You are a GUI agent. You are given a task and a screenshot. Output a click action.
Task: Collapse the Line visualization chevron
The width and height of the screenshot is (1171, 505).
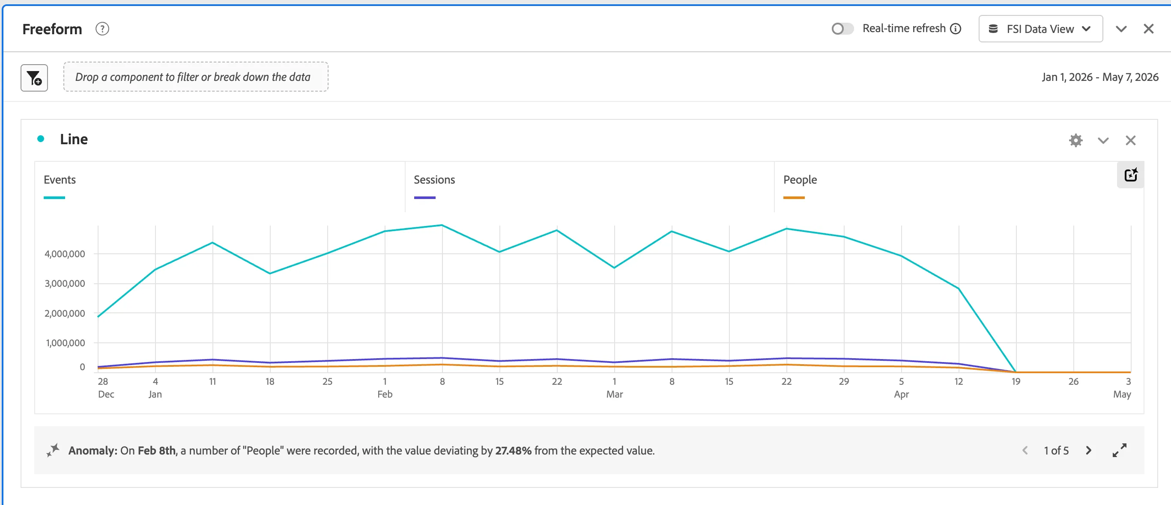click(1103, 140)
